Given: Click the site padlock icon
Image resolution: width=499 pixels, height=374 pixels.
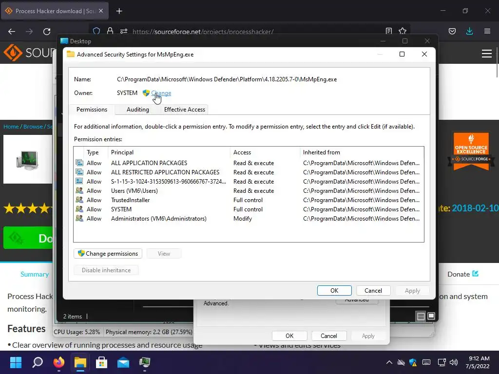Looking at the screenshot, I should click(110, 31).
